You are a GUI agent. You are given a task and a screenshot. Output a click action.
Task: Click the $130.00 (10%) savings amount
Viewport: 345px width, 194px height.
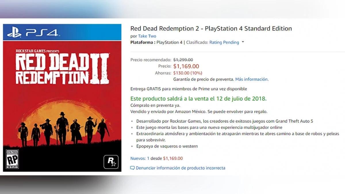tap(187, 73)
